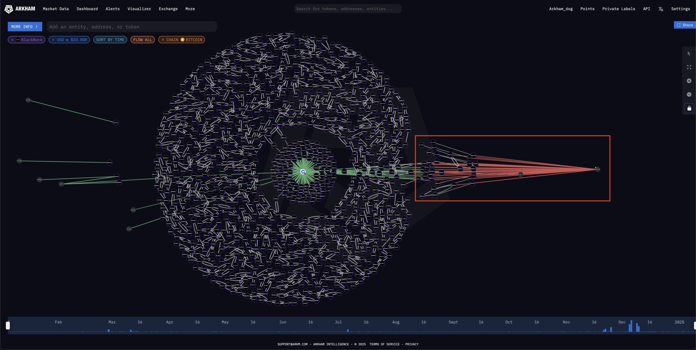The width and height of the screenshot is (696, 350).
Task: Remove the BlackRock filter chip
Action: 13,40
